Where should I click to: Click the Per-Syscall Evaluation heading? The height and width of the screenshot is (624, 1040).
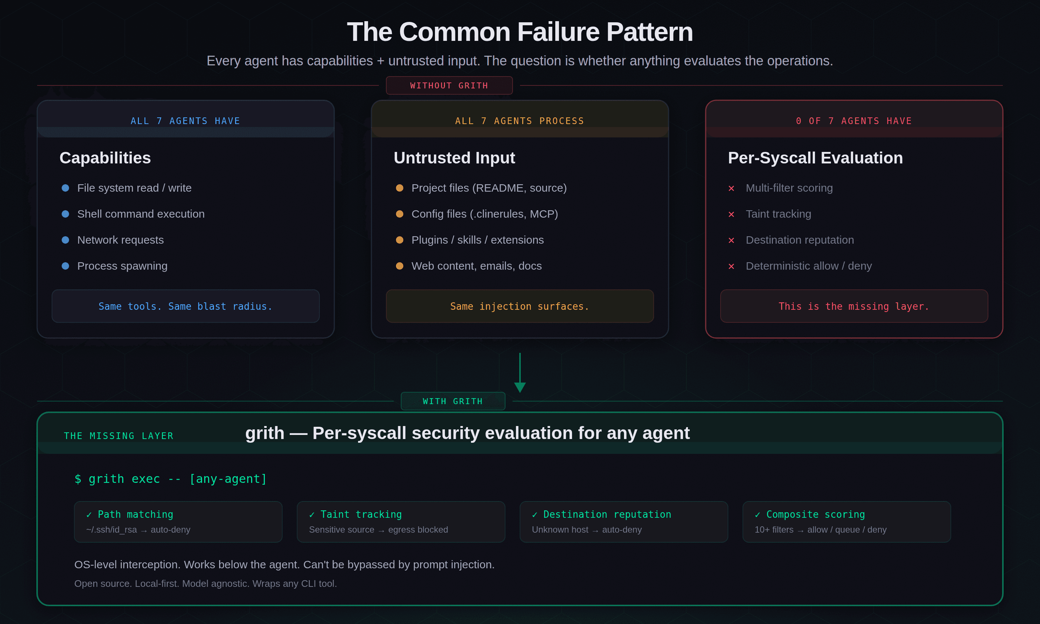pos(815,158)
